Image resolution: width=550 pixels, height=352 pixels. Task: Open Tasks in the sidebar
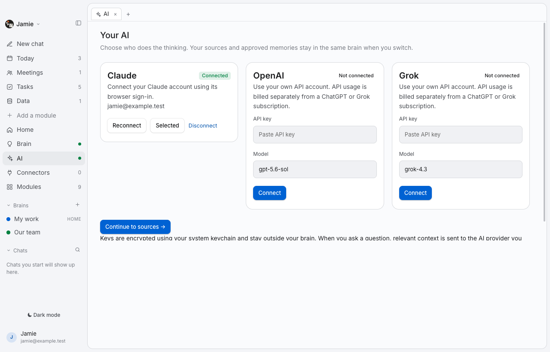tap(44, 87)
